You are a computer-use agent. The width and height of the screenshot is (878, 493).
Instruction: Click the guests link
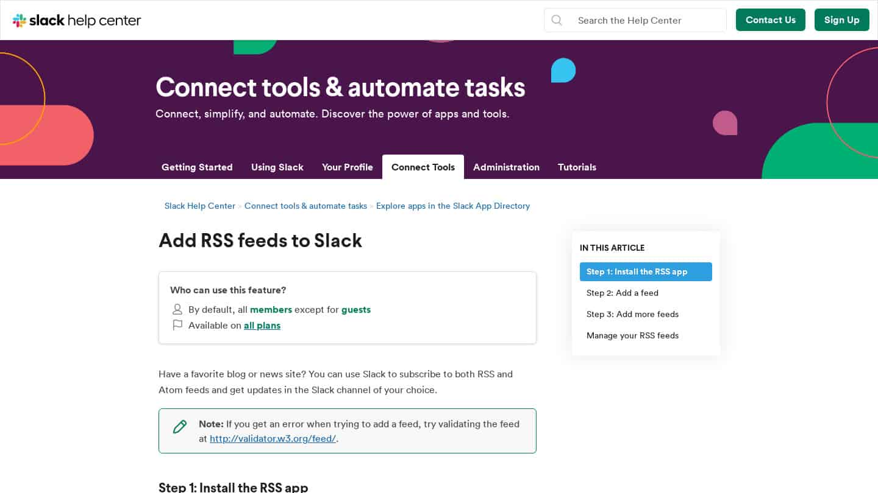[x=356, y=309]
